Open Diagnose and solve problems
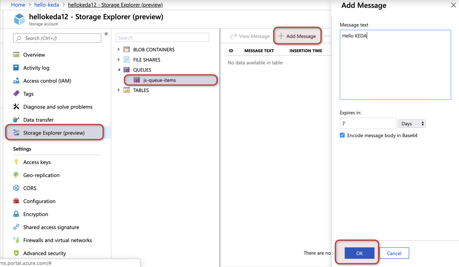Image resolution: width=459 pixels, height=267 pixels. (x=57, y=107)
